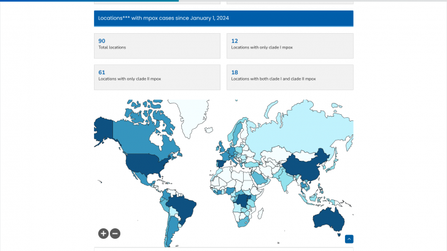Click the 90 Total locations card

157,45
